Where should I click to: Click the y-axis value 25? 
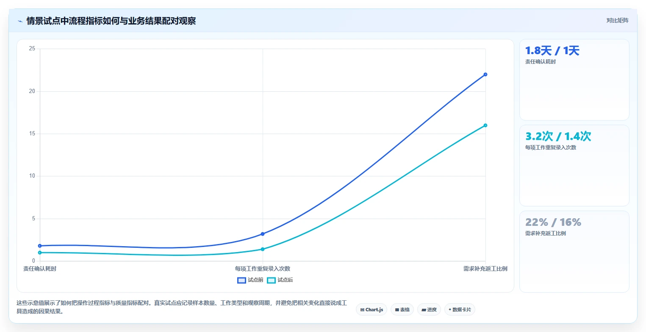click(32, 49)
